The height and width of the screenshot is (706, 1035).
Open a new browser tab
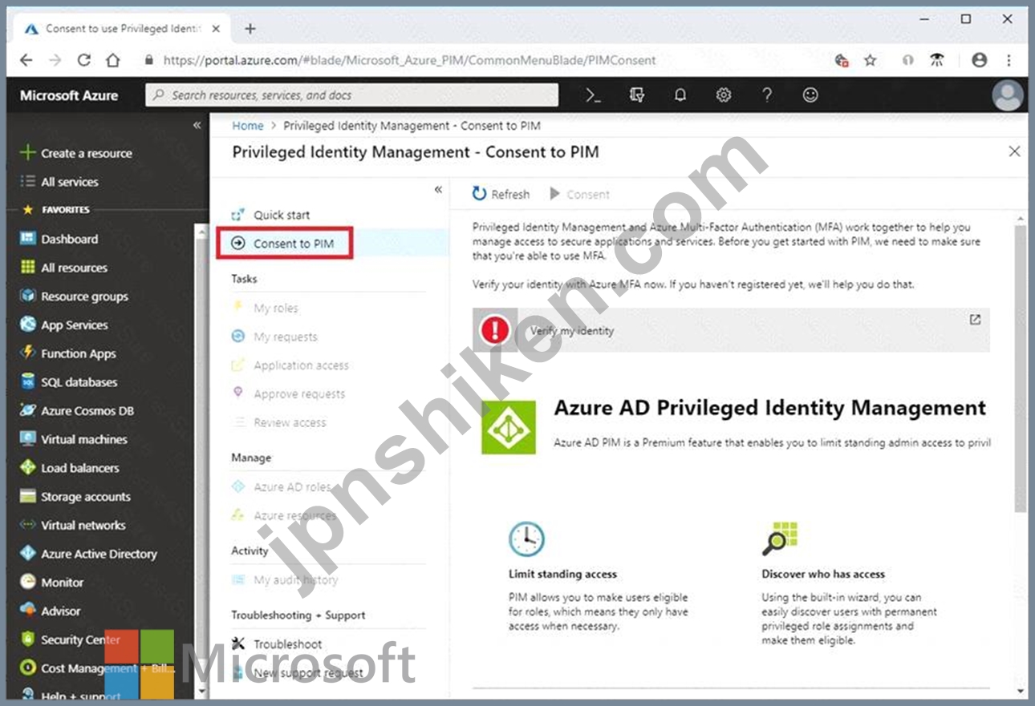tap(250, 29)
